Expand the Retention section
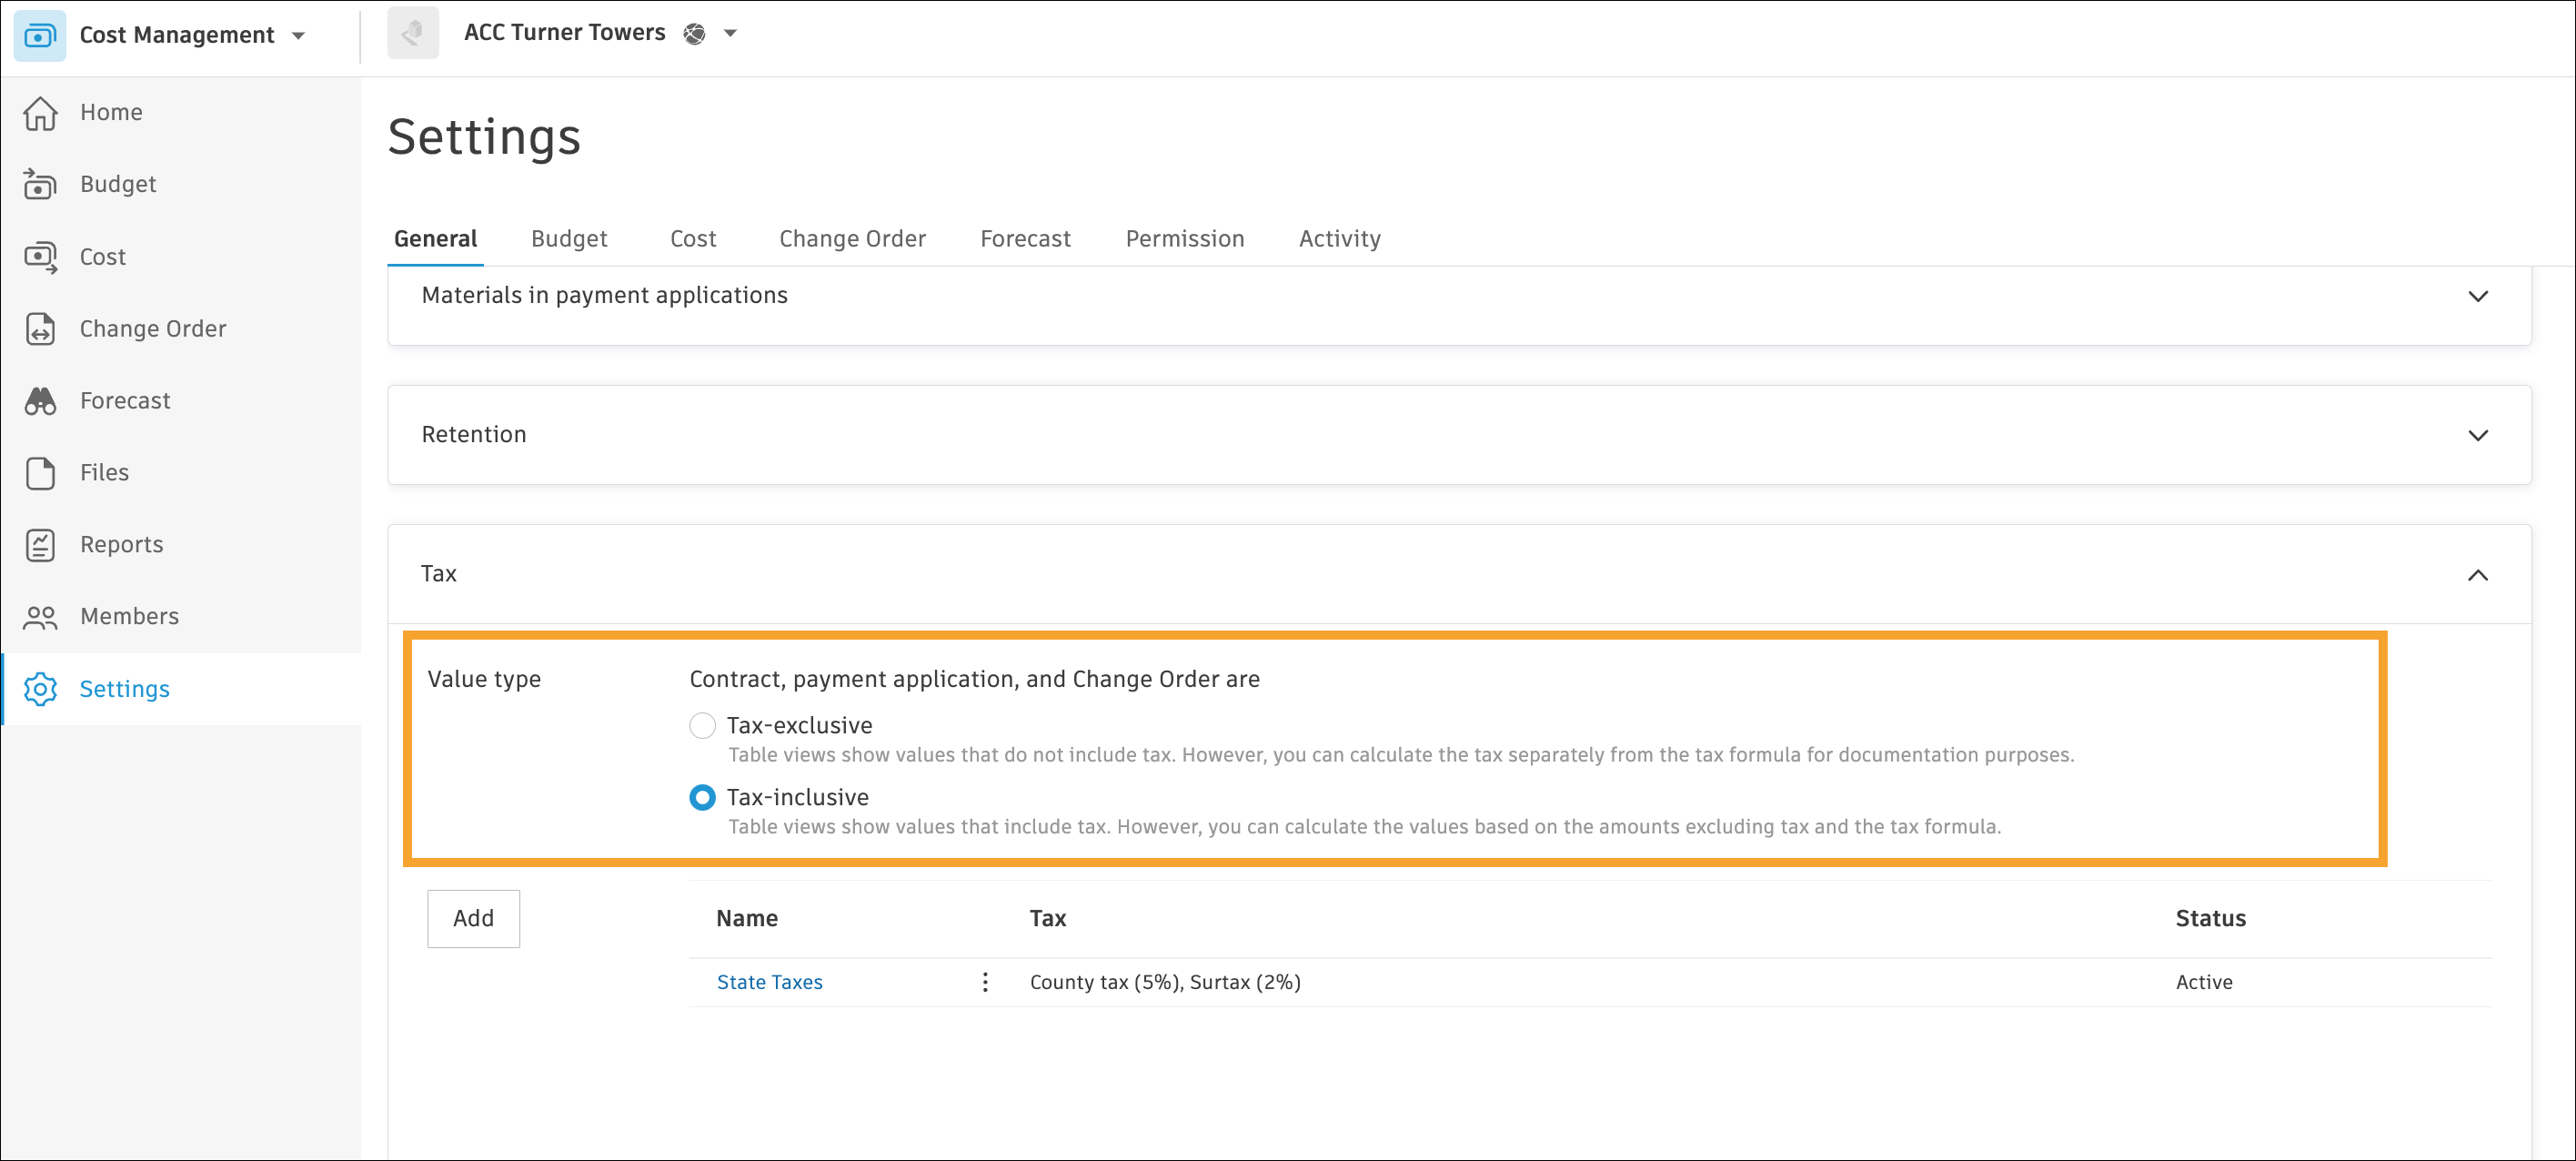 coord(2477,435)
